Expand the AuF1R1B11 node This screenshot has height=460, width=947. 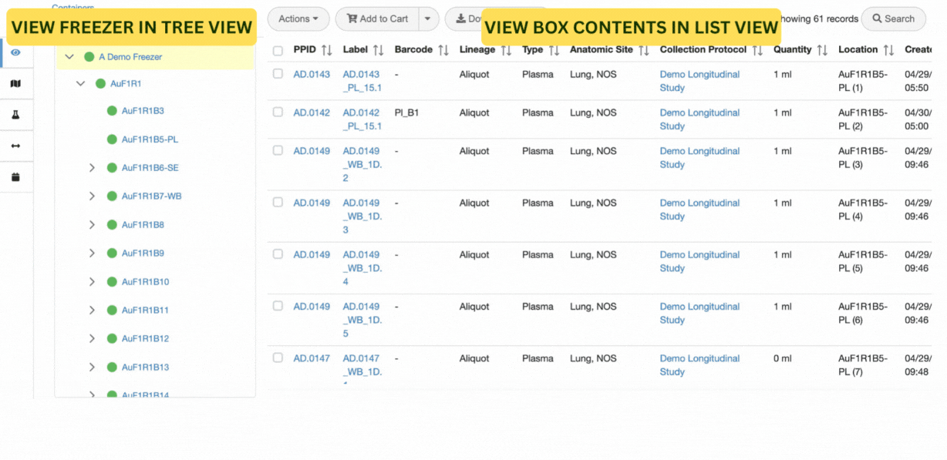tap(92, 311)
